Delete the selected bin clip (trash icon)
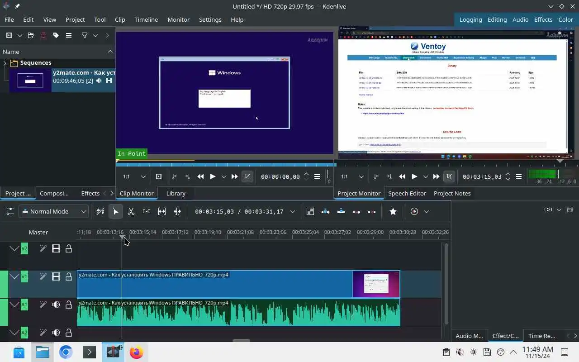The height and width of the screenshot is (362, 579). tap(43, 35)
